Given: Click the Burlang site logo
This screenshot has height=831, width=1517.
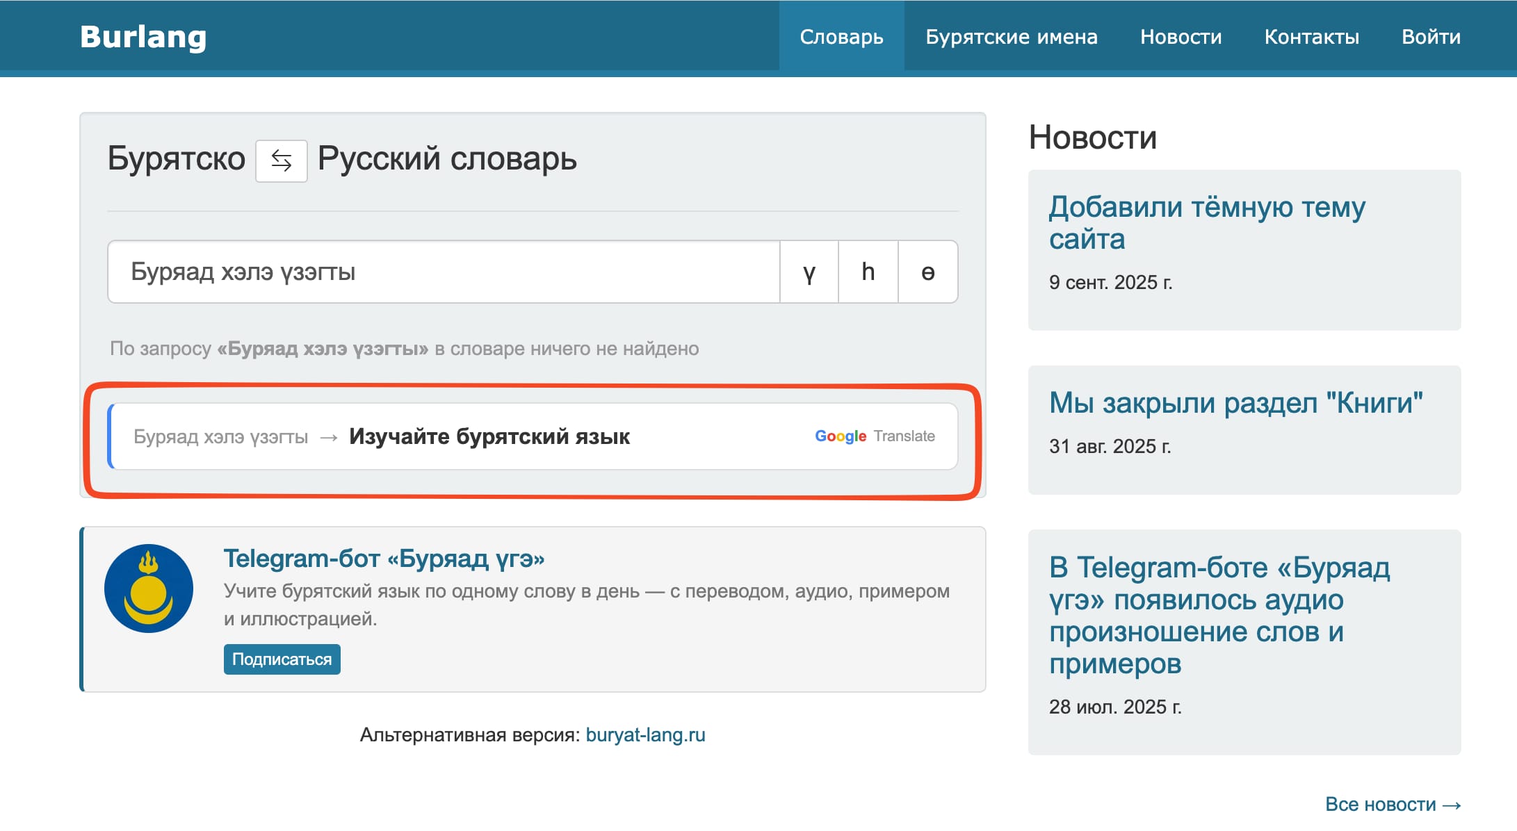Looking at the screenshot, I should 143,38.
